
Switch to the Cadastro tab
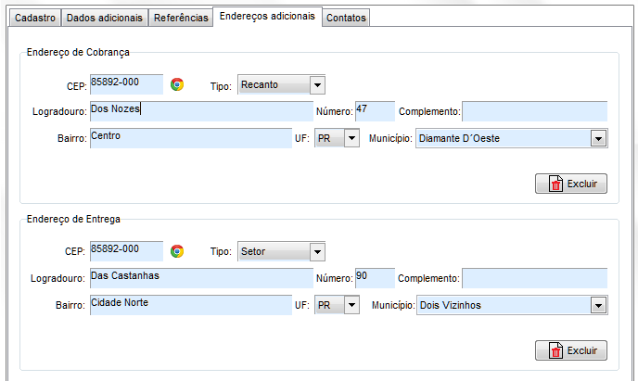coord(36,18)
